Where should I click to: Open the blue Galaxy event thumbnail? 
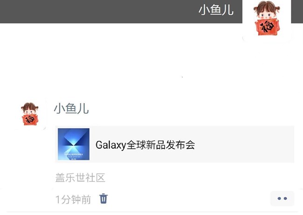[74, 144]
